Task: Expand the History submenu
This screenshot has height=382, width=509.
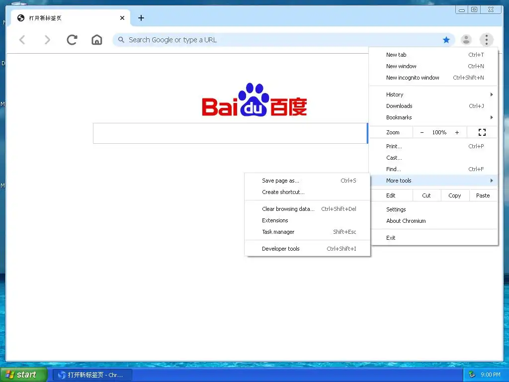Action: pos(433,95)
